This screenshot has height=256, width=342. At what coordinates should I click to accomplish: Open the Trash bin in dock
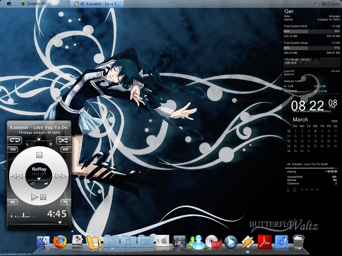[298, 242]
